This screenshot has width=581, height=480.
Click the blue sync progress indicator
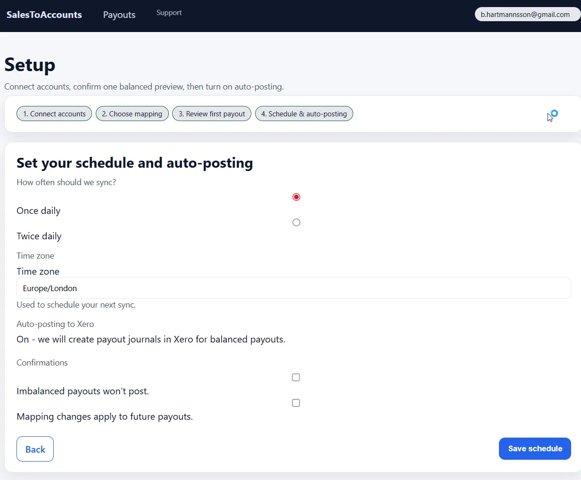[554, 114]
